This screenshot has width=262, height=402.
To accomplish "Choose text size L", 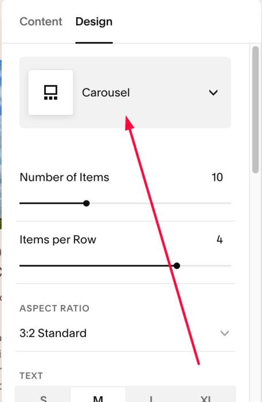I will click(x=151, y=398).
